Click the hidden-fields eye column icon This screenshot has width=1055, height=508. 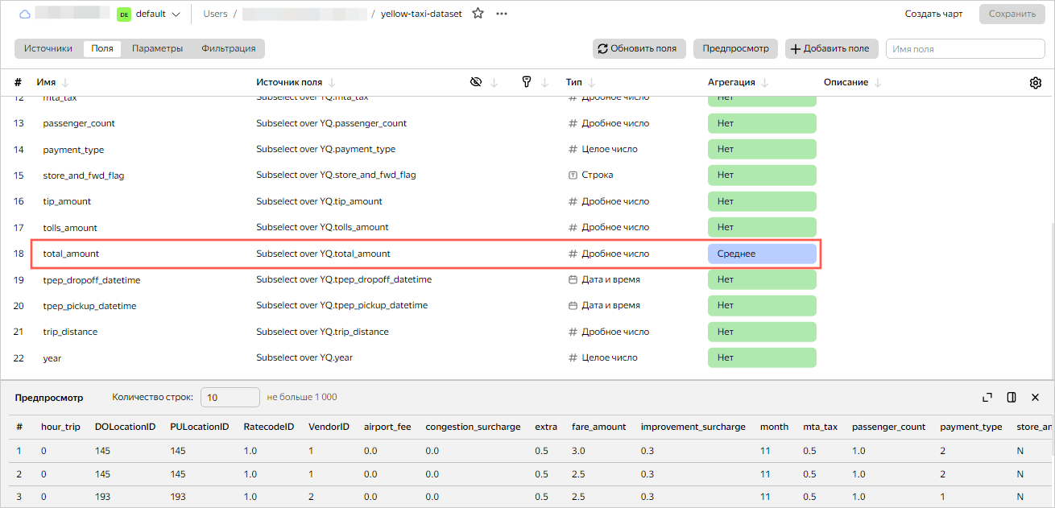tap(476, 82)
